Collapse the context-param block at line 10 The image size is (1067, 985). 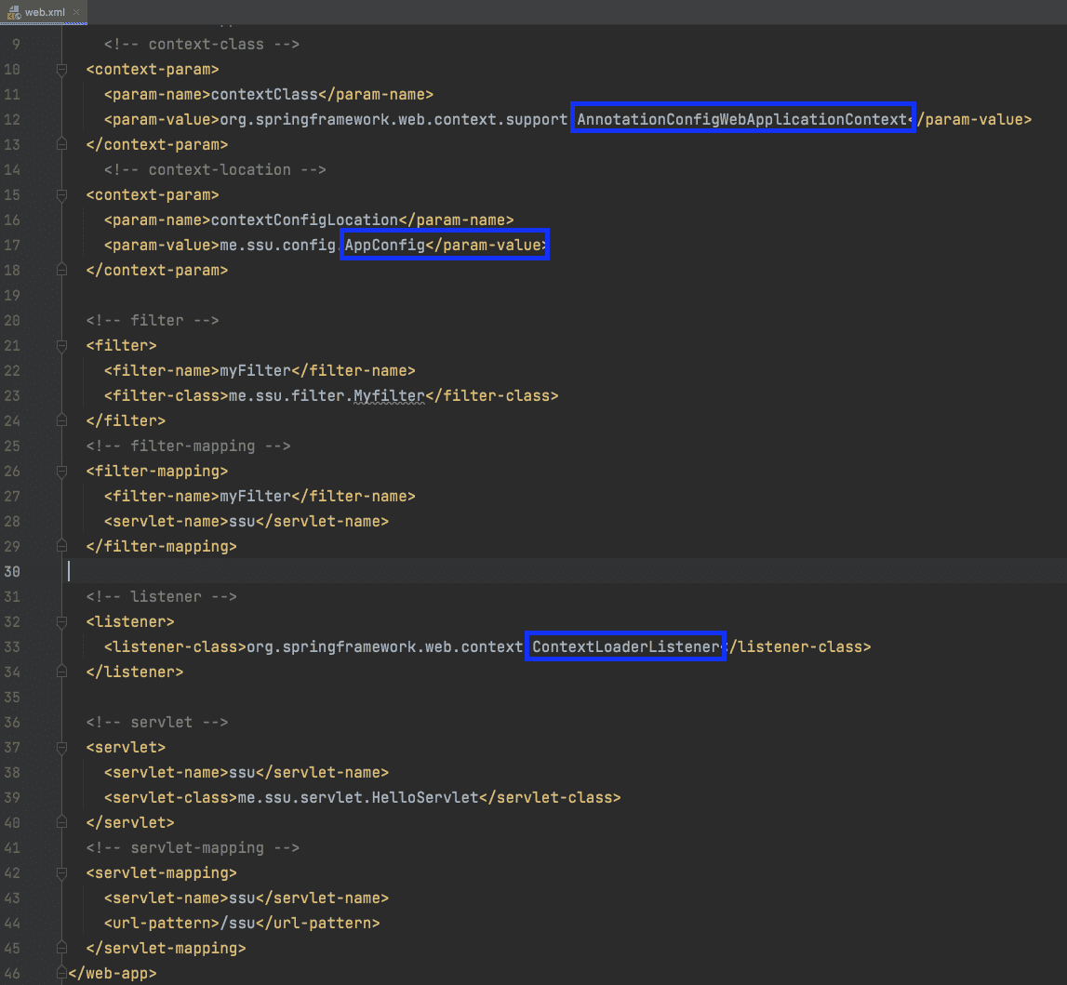(62, 70)
